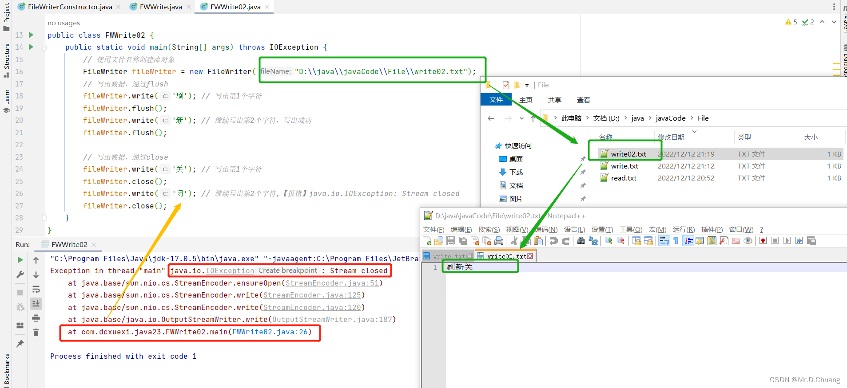Open StreamEncoder.java:125 stack trace link
This screenshot has width=847, height=388.
point(312,295)
